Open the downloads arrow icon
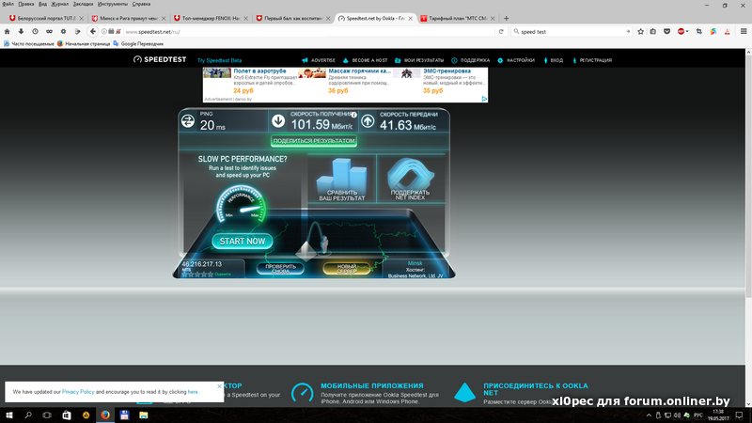Image resolution: width=752 pixels, height=423 pixels. click(x=21, y=32)
